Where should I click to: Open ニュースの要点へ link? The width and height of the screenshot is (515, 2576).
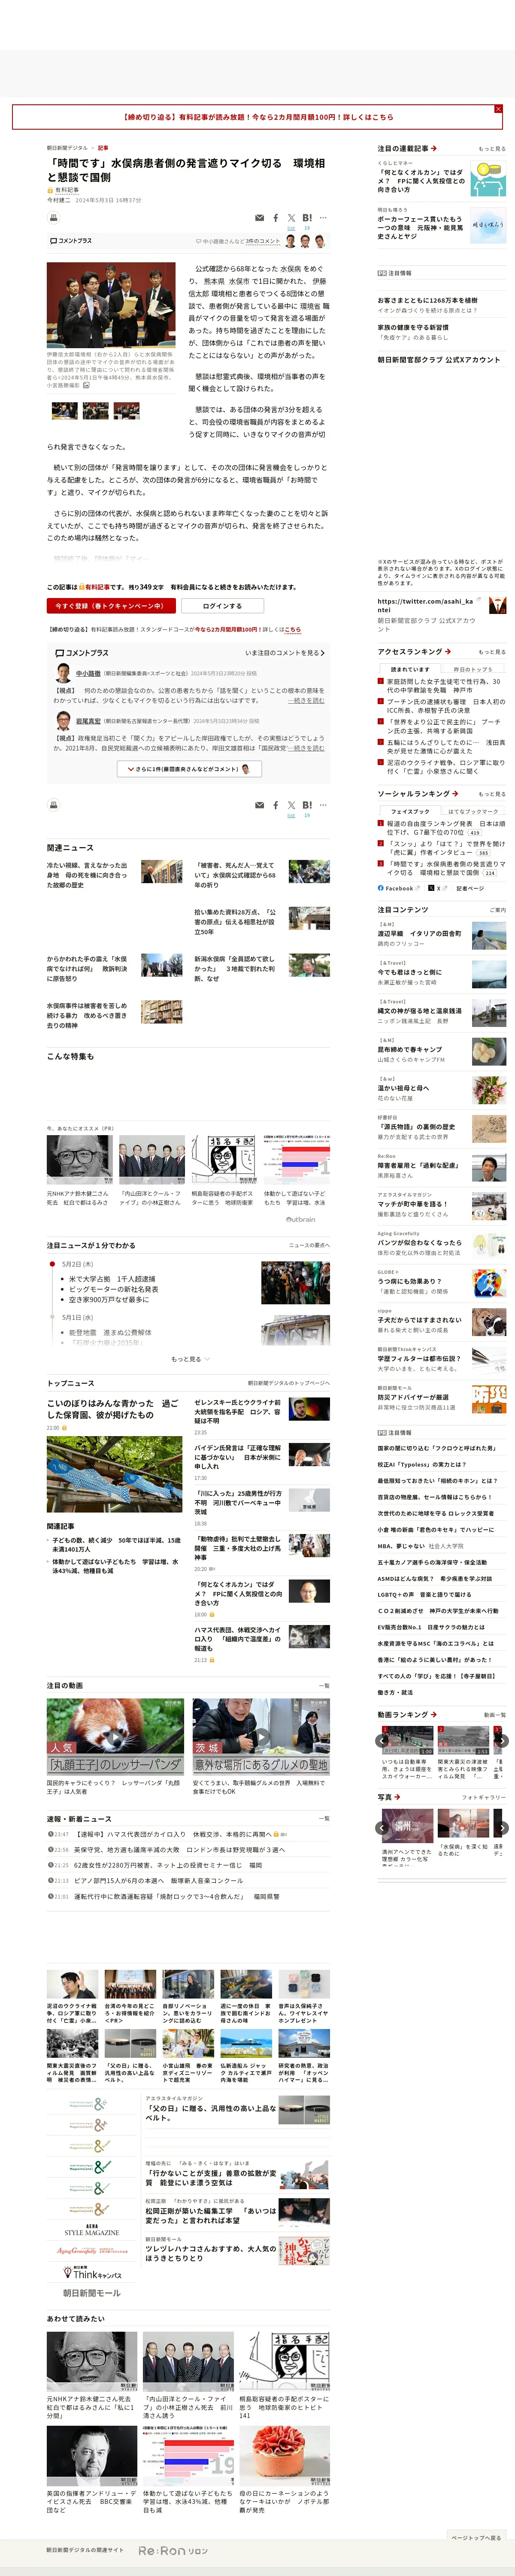tap(309, 1245)
